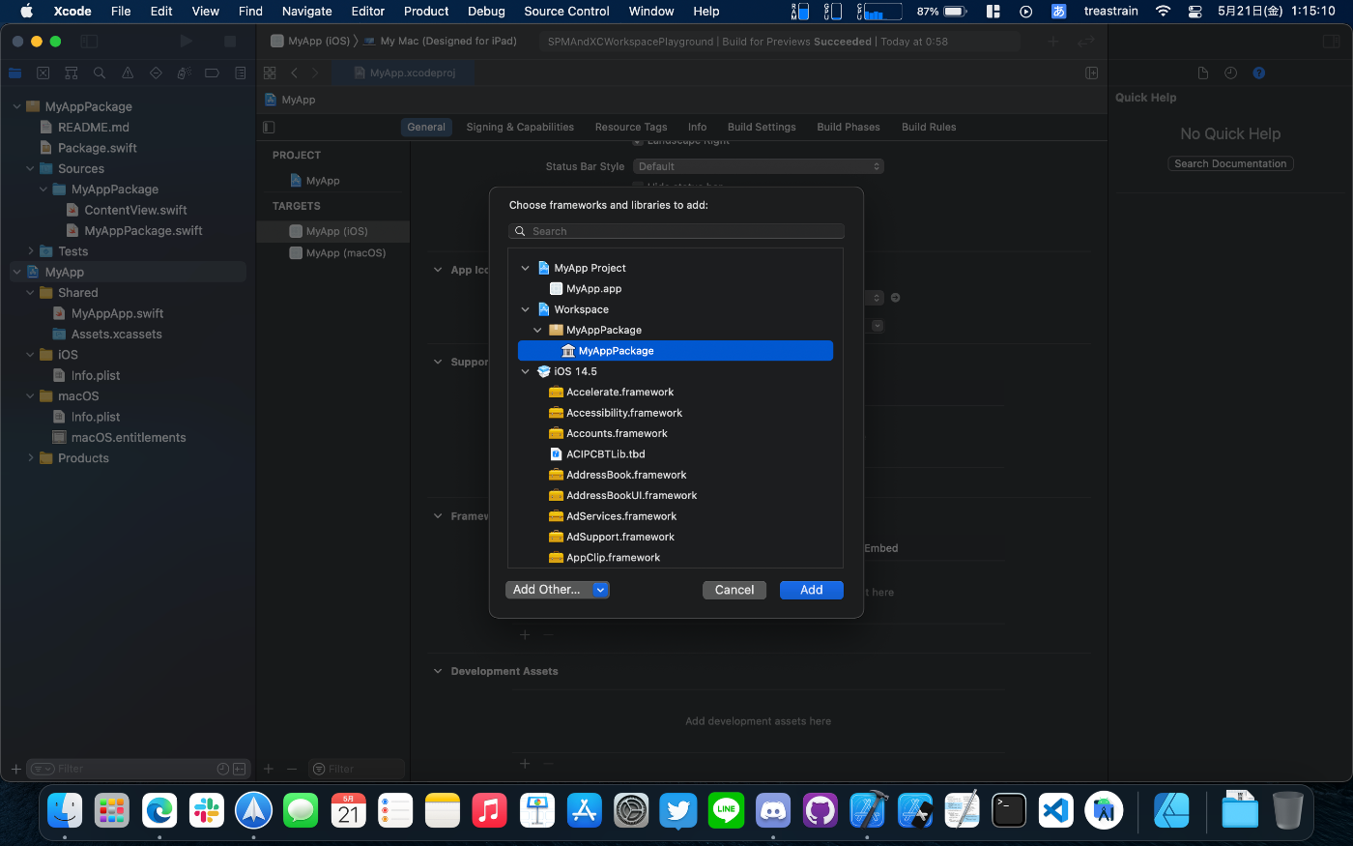
Task: Choose the My Mac (Designed for iPad) destination
Action: 440,42
